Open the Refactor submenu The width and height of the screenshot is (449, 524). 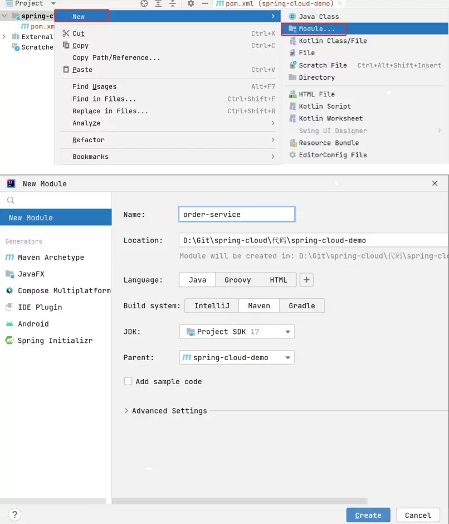coord(168,140)
